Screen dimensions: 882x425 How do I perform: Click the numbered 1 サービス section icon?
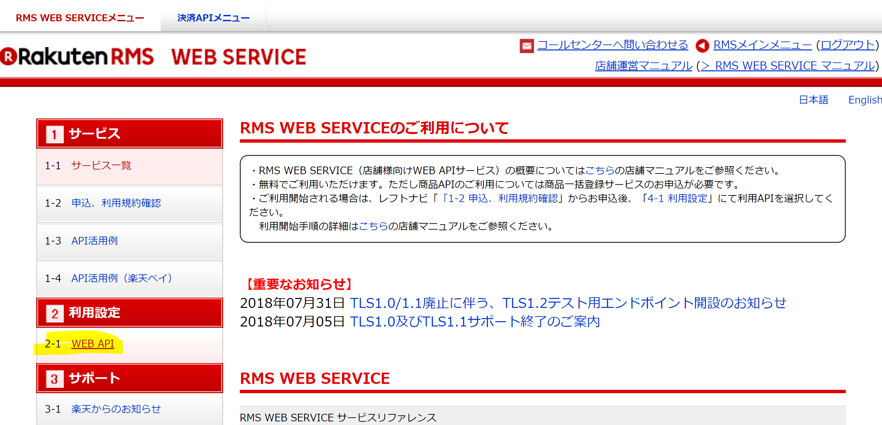click(x=55, y=134)
